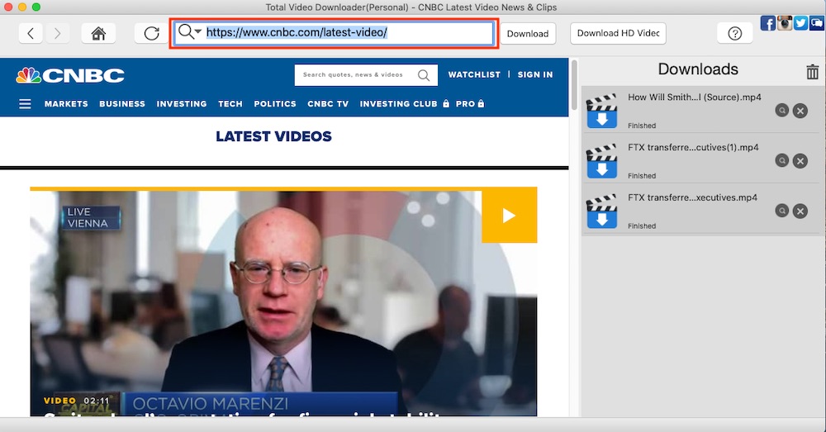Click the video camera icon beside Twitter
The height and width of the screenshot is (432, 826).
pos(817,23)
